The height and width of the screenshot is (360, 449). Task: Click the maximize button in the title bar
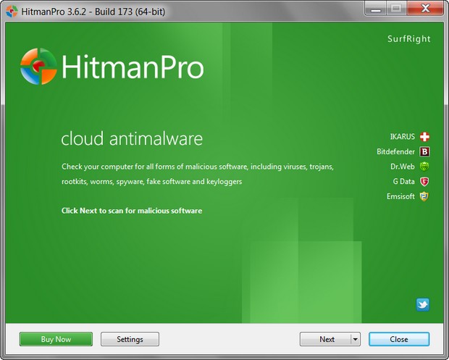[397, 9]
